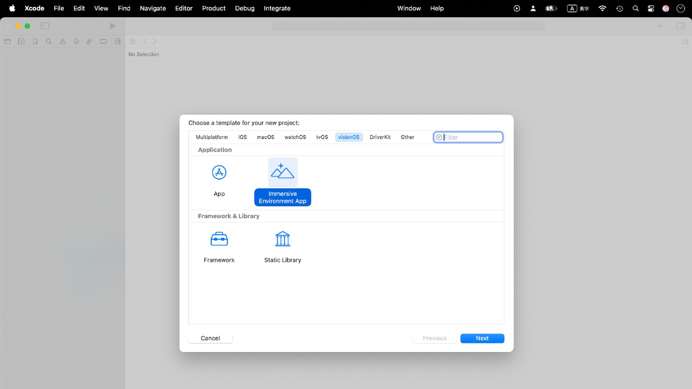The width and height of the screenshot is (692, 389).
Task: Switch to the tvOS tab
Action: tap(322, 137)
